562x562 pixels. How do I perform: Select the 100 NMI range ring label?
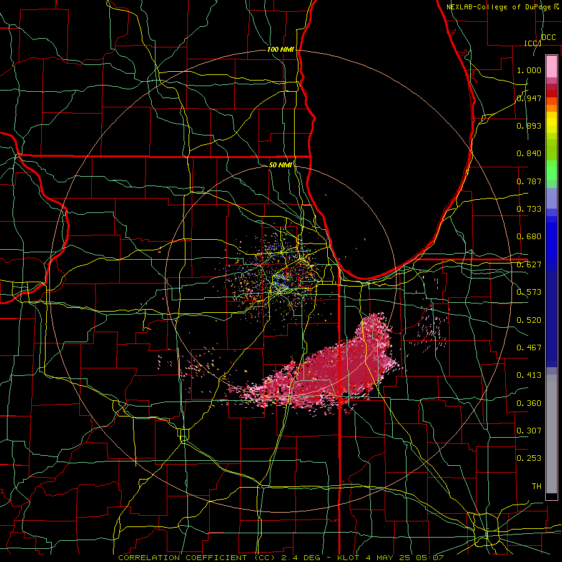(x=280, y=49)
